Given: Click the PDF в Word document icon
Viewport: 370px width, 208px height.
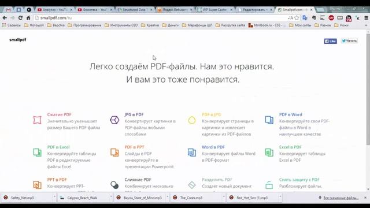Looking at the screenshot, I should 269,120.
